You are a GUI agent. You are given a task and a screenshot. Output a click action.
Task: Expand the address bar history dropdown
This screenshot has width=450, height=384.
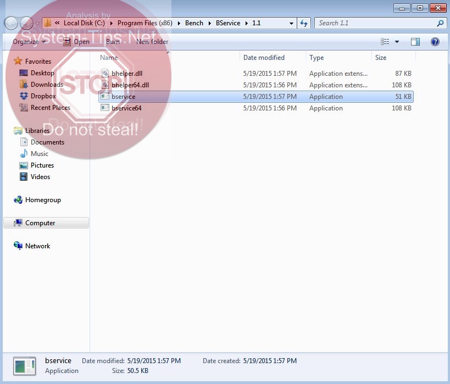pos(291,23)
